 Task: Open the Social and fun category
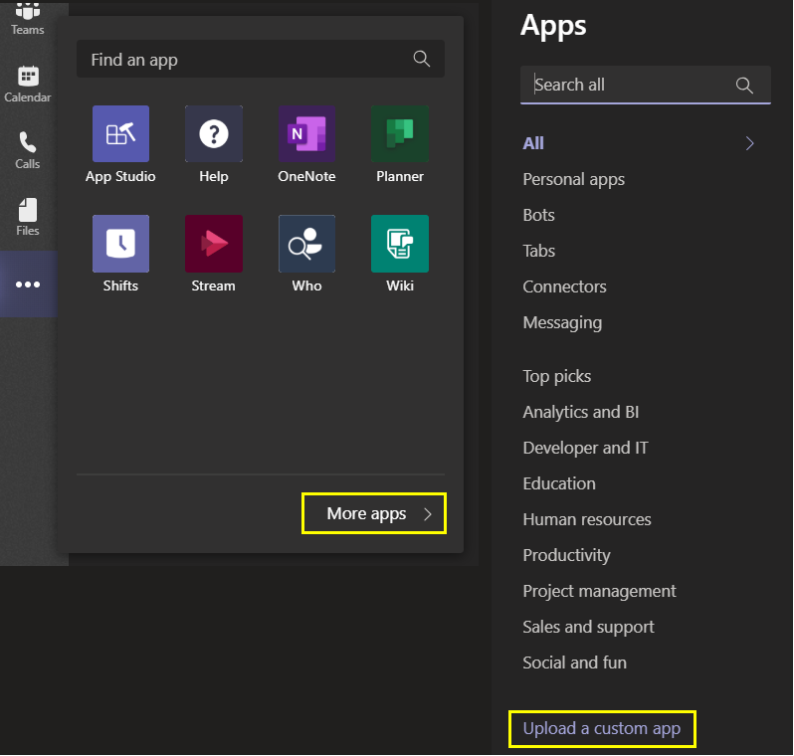tap(575, 662)
